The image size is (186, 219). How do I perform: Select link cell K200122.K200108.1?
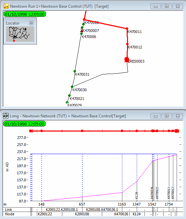point(62,210)
